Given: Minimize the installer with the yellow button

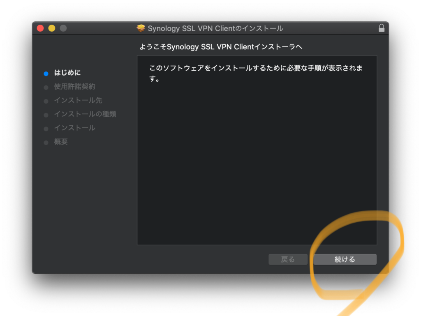Looking at the screenshot, I should [x=52, y=28].
